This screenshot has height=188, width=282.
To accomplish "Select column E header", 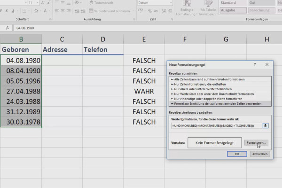I will 144,39.
